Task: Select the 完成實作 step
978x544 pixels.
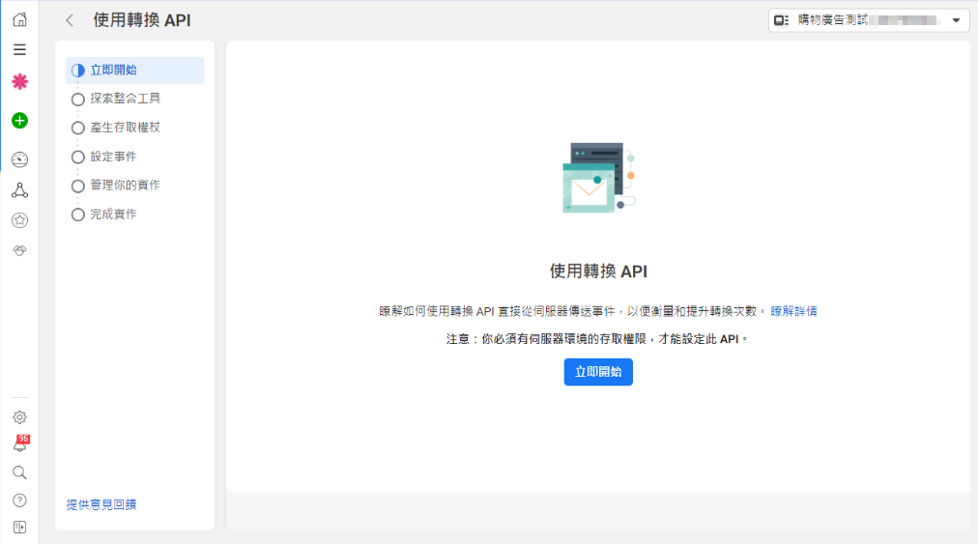Action: coord(113,215)
